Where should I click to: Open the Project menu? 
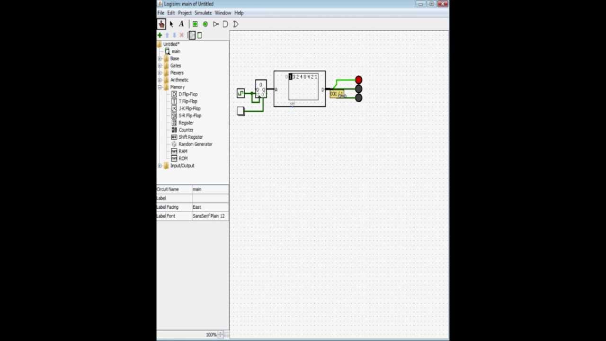pos(185,13)
